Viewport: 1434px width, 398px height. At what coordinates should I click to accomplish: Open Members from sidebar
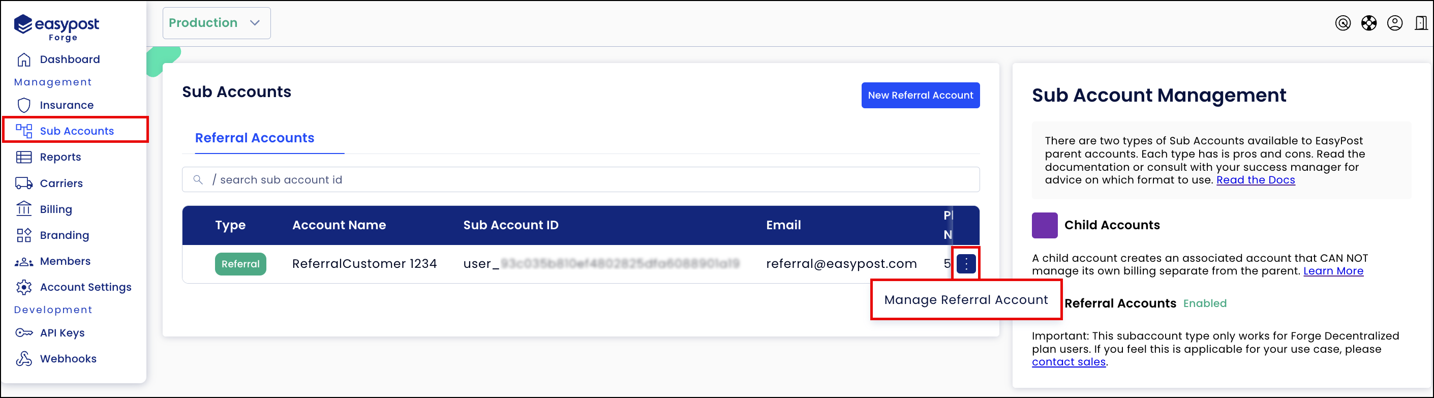65,261
